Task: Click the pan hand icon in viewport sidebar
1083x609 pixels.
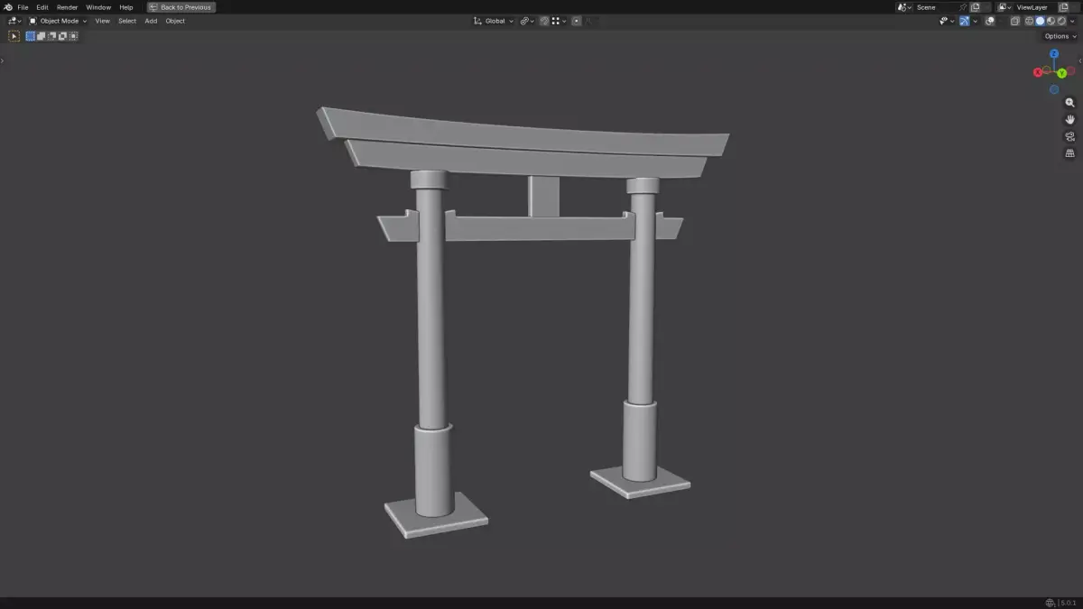Action: click(1069, 118)
